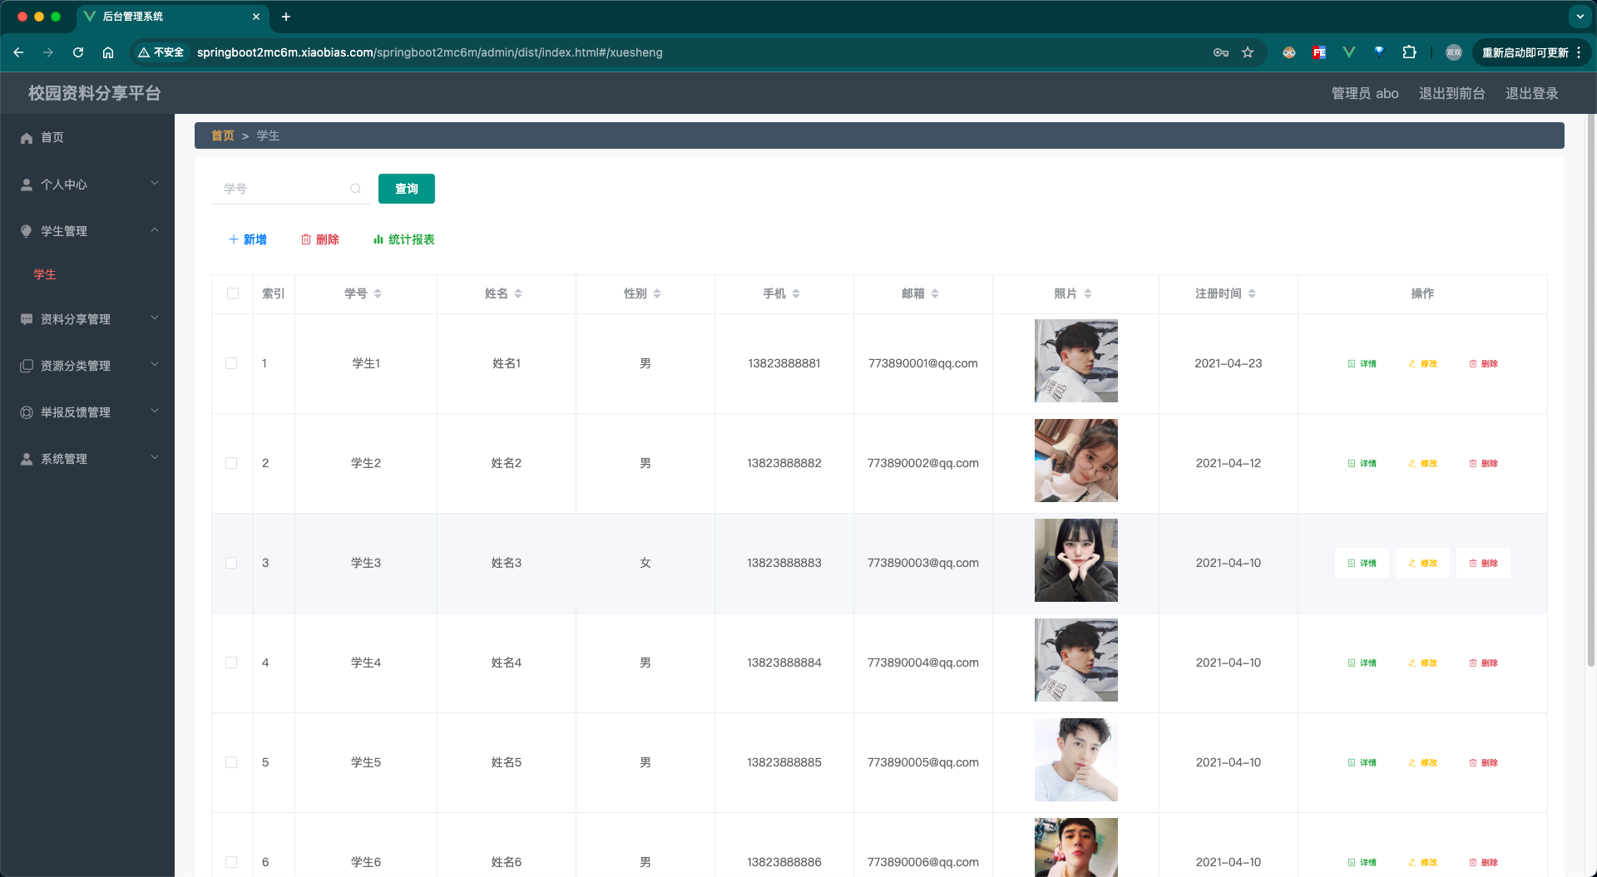Click the password key icon in address bar
Viewport: 1597px width, 877px height.
(x=1221, y=52)
